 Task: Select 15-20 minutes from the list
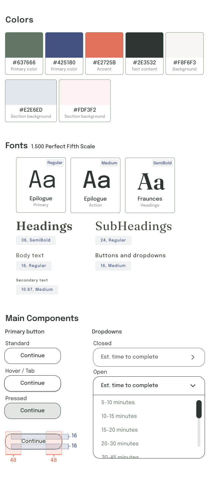click(x=119, y=430)
